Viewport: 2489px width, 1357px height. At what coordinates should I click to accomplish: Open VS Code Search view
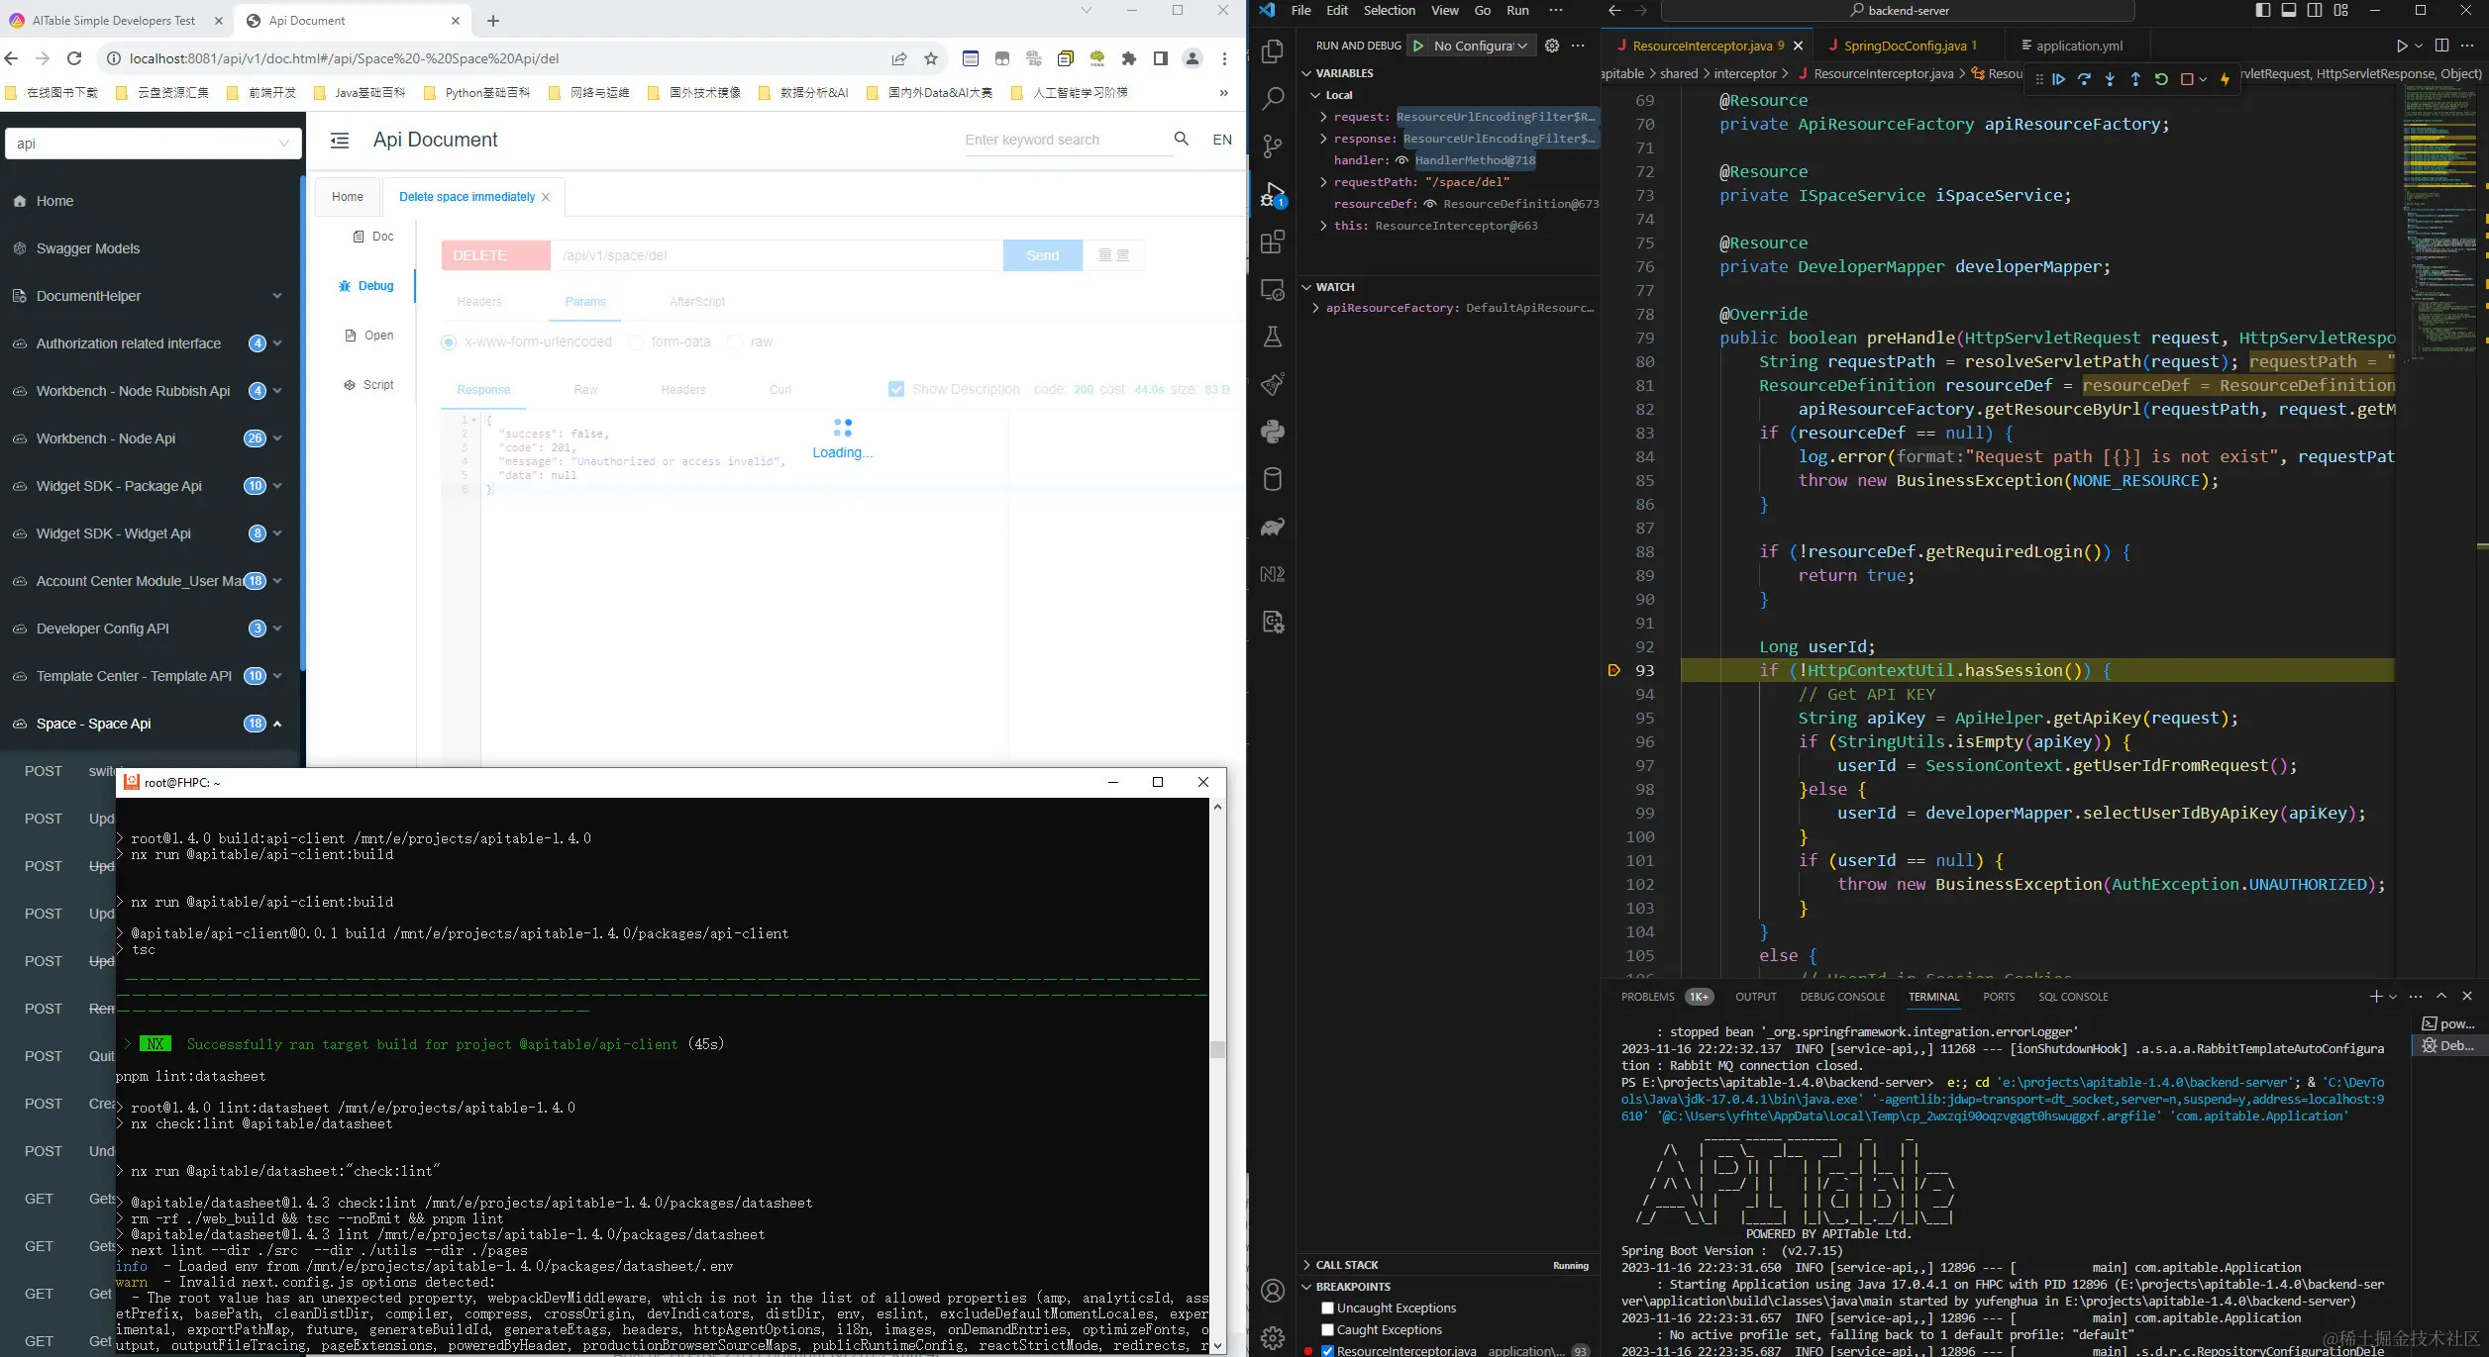coord(1273,99)
